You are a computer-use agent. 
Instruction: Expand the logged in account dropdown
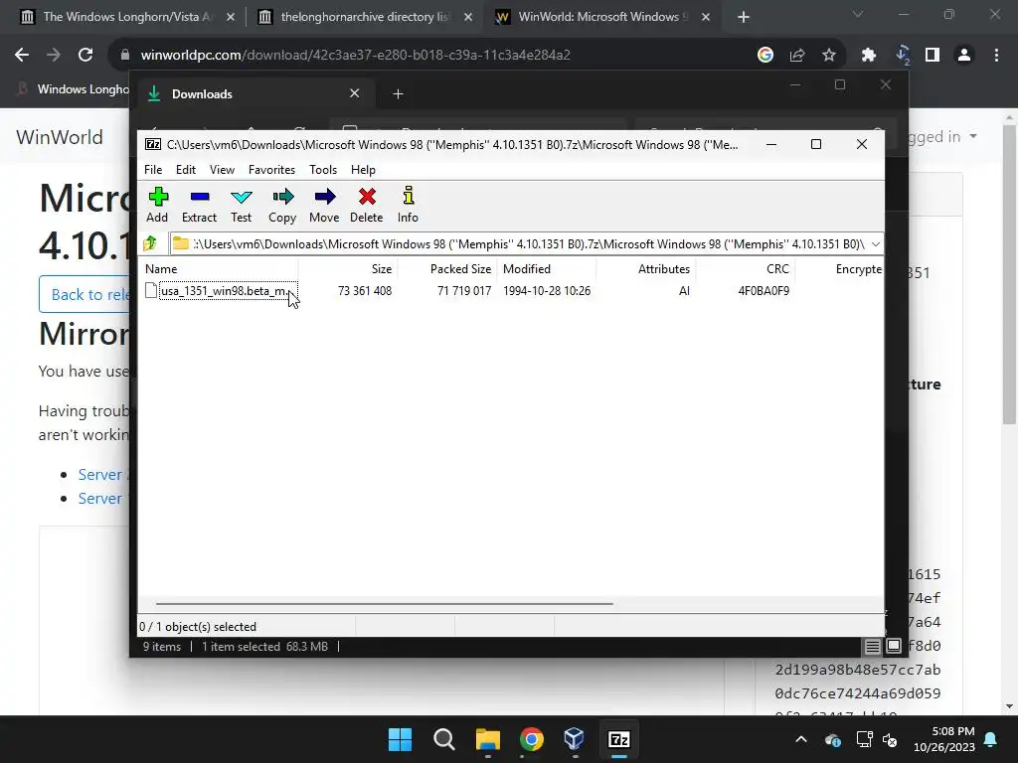coord(943,136)
